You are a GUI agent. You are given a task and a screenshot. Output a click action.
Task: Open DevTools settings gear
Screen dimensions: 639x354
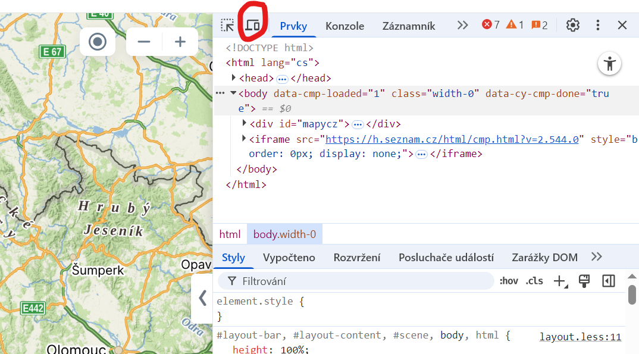pyautogui.click(x=572, y=25)
